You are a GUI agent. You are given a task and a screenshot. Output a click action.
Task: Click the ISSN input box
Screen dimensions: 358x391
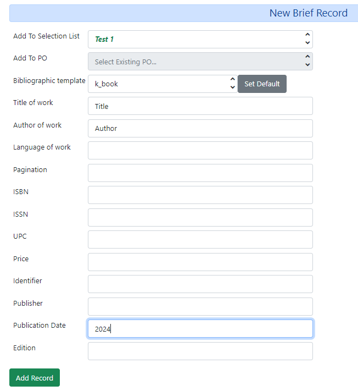(x=200, y=217)
